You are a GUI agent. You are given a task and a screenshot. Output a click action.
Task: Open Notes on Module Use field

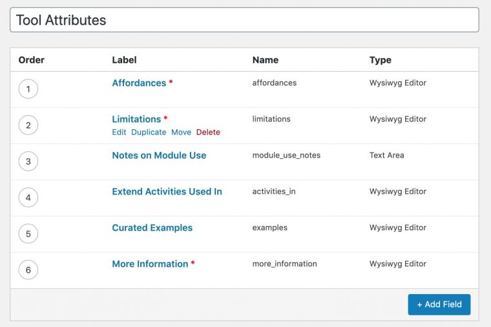tap(159, 155)
